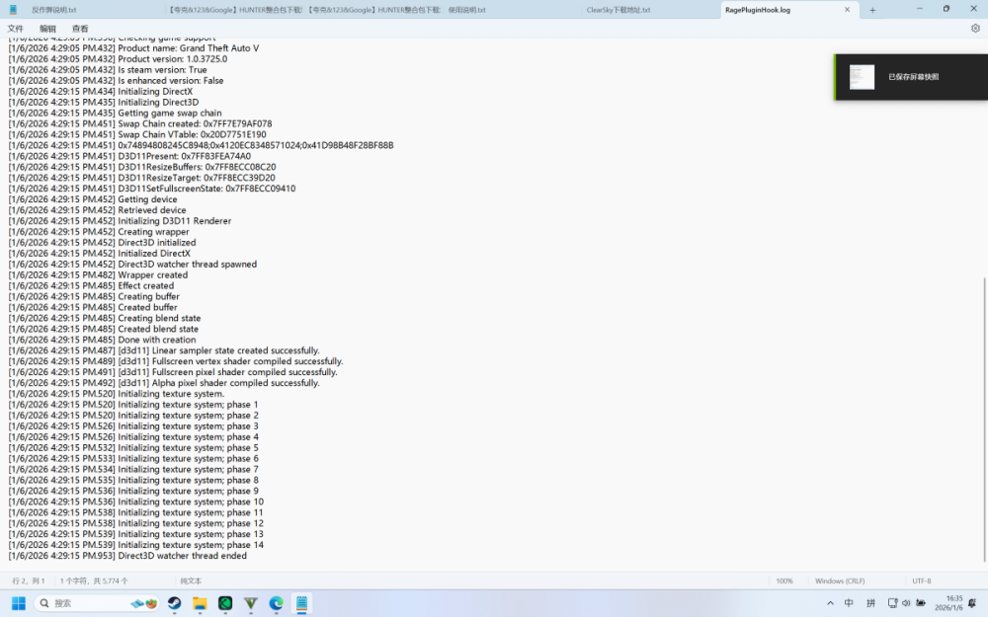Toggle Chinese/English input via 中 indicator
The height and width of the screenshot is (617, 988).
[x=849, y=602]
